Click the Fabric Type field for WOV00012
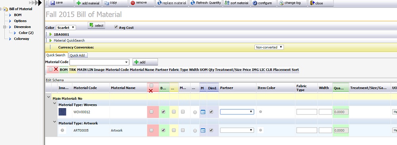 pos(306,112)
